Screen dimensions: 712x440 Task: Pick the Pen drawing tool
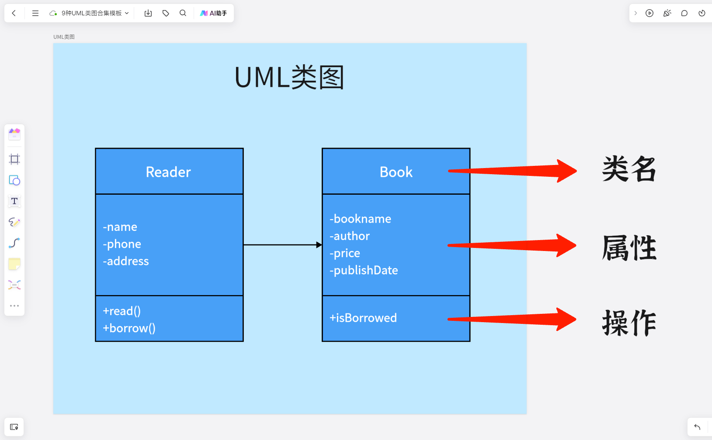tap(14, 222)
